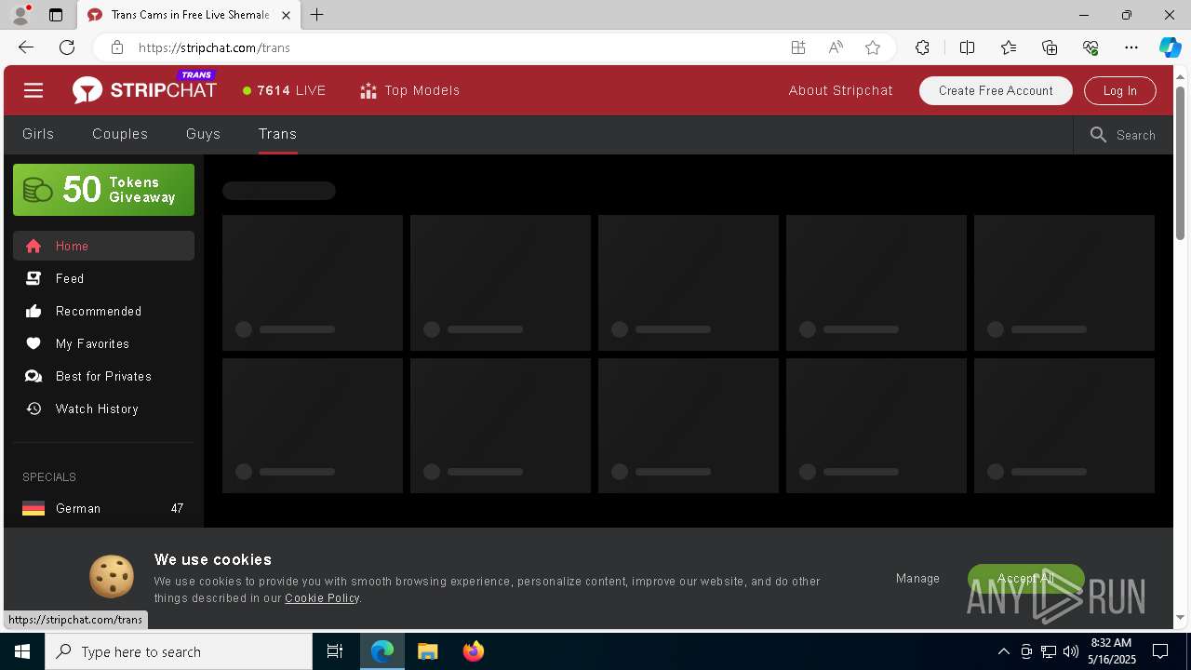Open the tab actions menu
Image resolution: width=1191 pixels, height=670 pixels.
[56, 15]
